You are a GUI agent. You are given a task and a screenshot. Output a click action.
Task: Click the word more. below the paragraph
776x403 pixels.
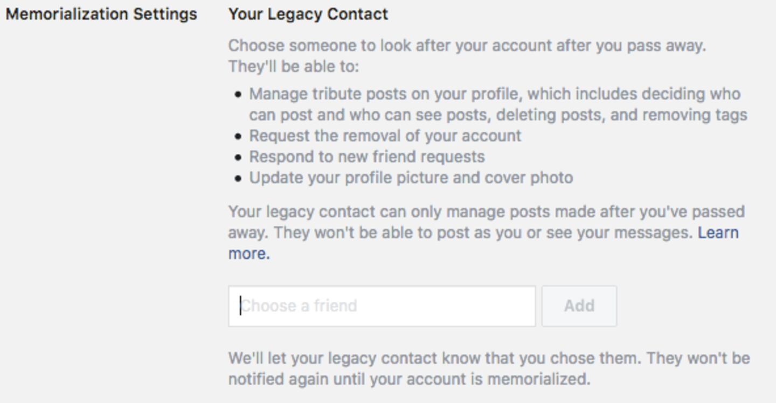pos(248,253)
